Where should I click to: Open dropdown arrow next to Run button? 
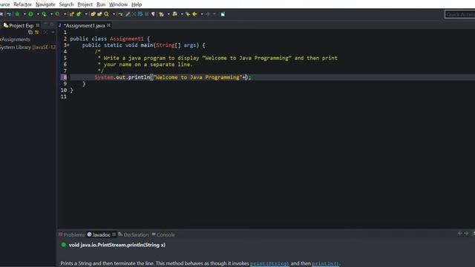[x=38, y=14]
